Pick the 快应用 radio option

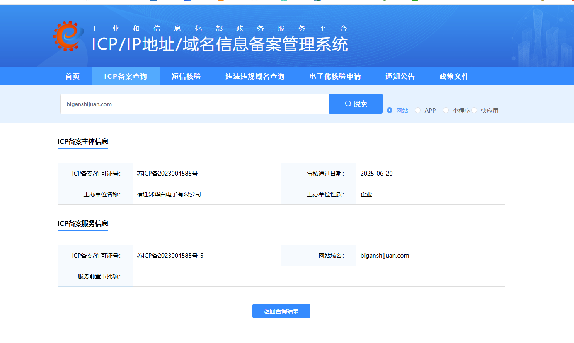pyautogui.click(x=474, y=110)
